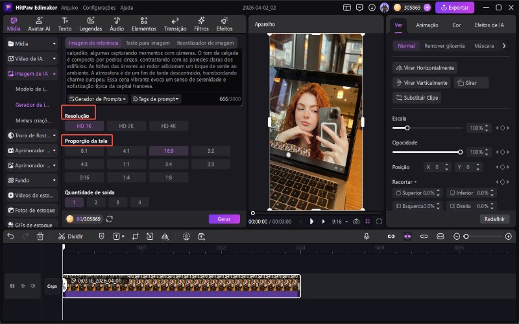Switch to the Animação tab
This screenshot has height=324, width=519.
[x=427, y=25]
